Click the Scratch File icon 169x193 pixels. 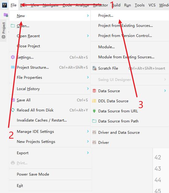[94, 68]
